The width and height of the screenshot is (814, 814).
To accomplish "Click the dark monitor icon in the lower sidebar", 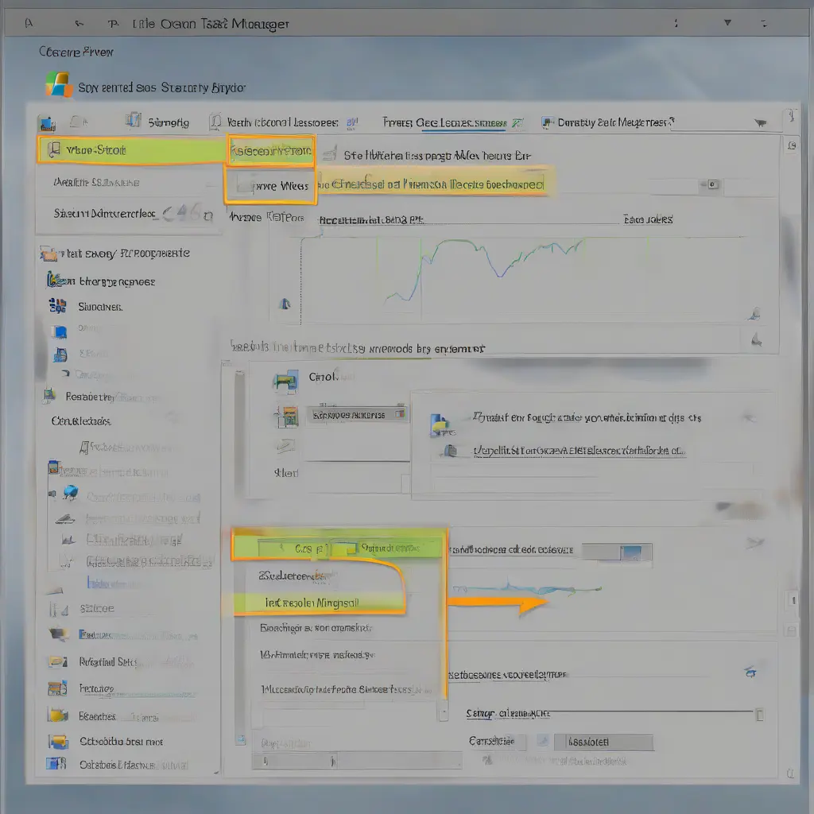I will point(59,634).
